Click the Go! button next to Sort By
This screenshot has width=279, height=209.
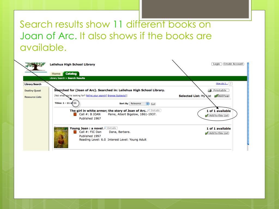[x=153, y=104]
